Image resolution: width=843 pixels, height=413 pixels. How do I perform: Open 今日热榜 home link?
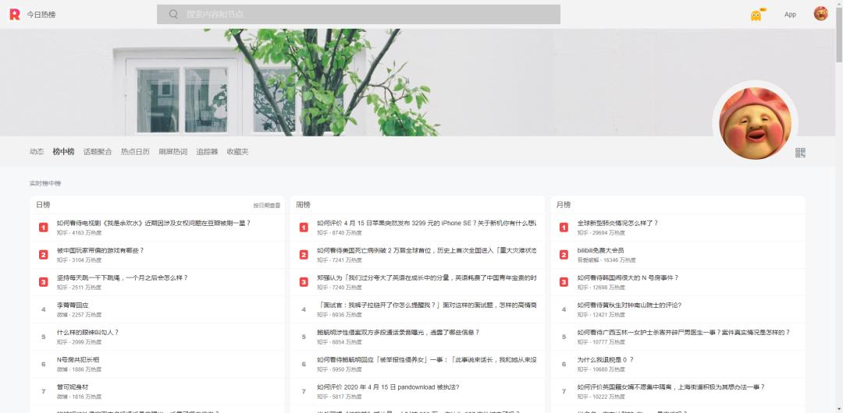point(41,15)
